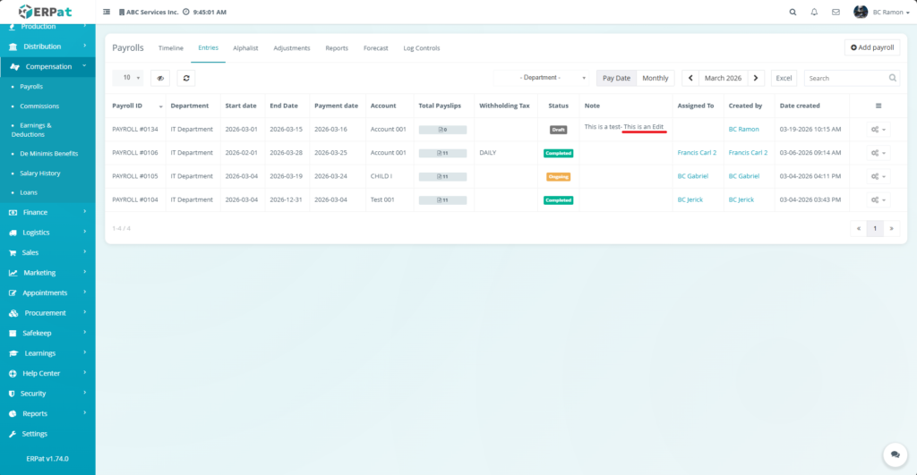917x475 pixels.
Task: Open the Francis Carl 2 assigned-to link
Action: tap(697, 153)
